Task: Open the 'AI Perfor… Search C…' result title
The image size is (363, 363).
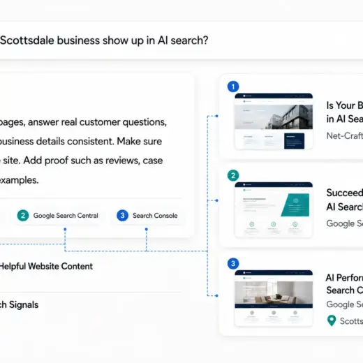Action: (345, 284)
